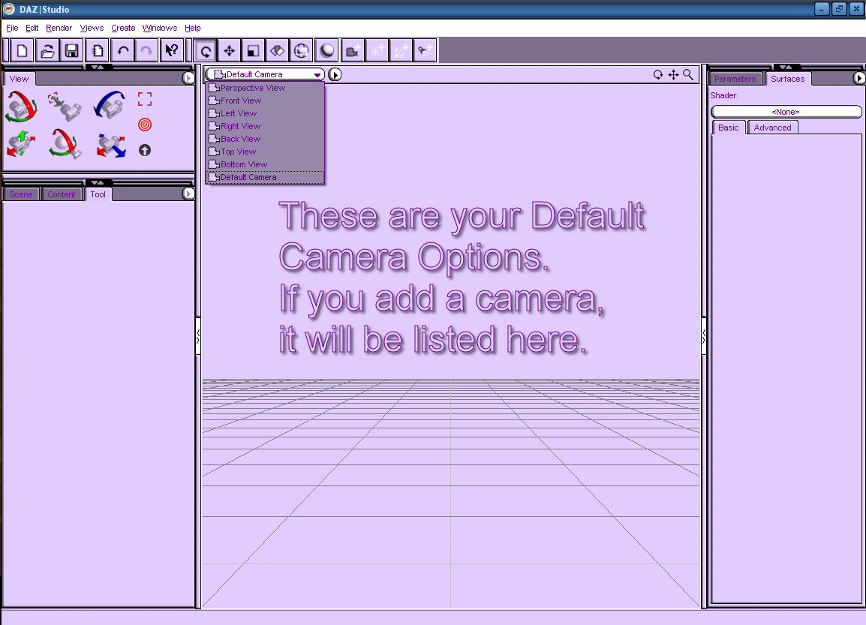This screenshot has width=866, height=625.
Task: Click the red dashed frame icon
Action: [x=145, y=99]
